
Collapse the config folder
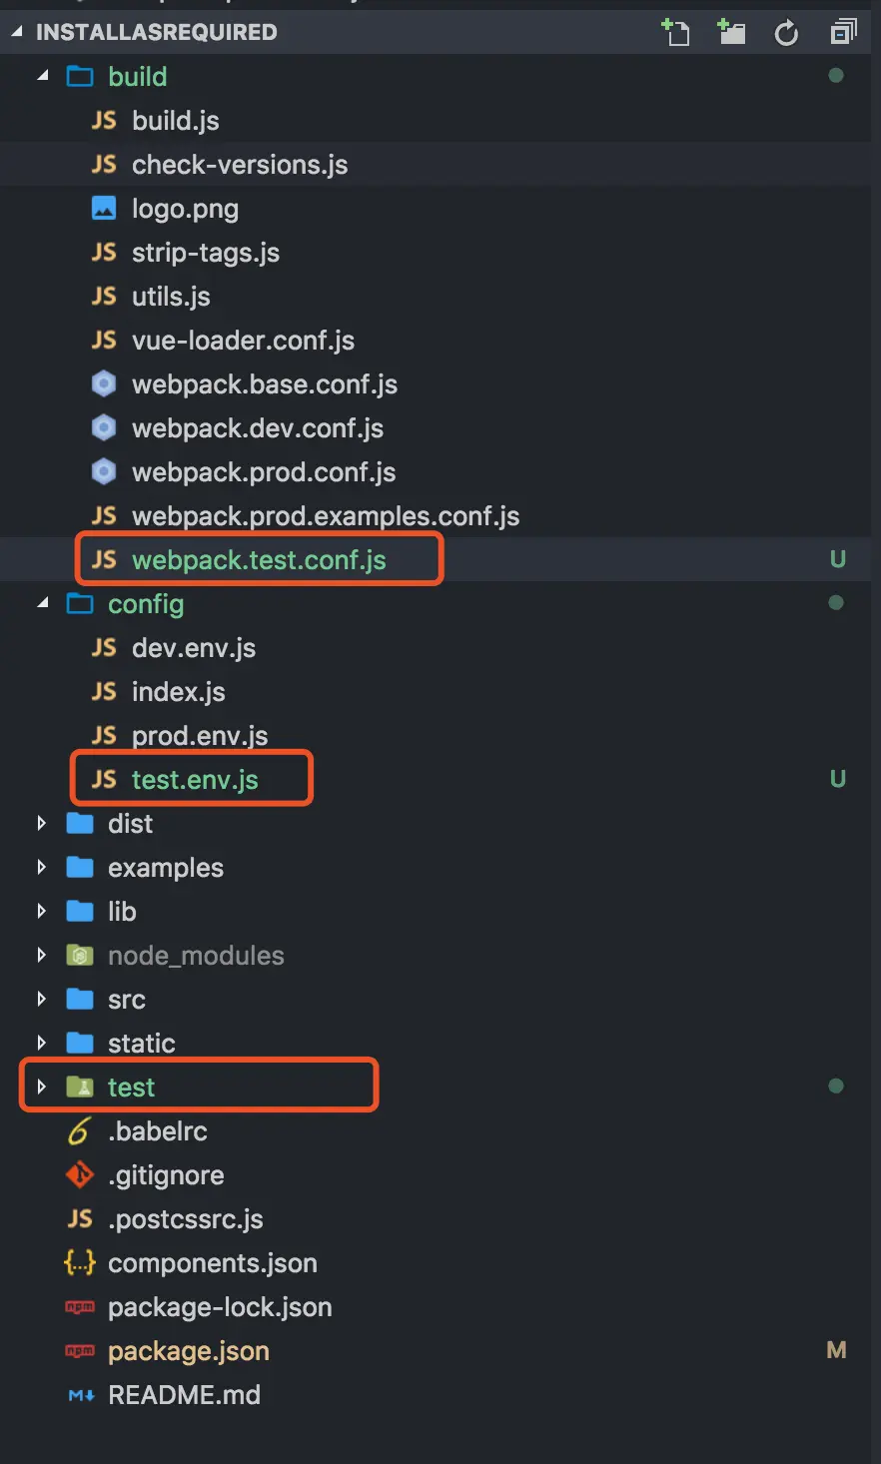tap(42, 604)
